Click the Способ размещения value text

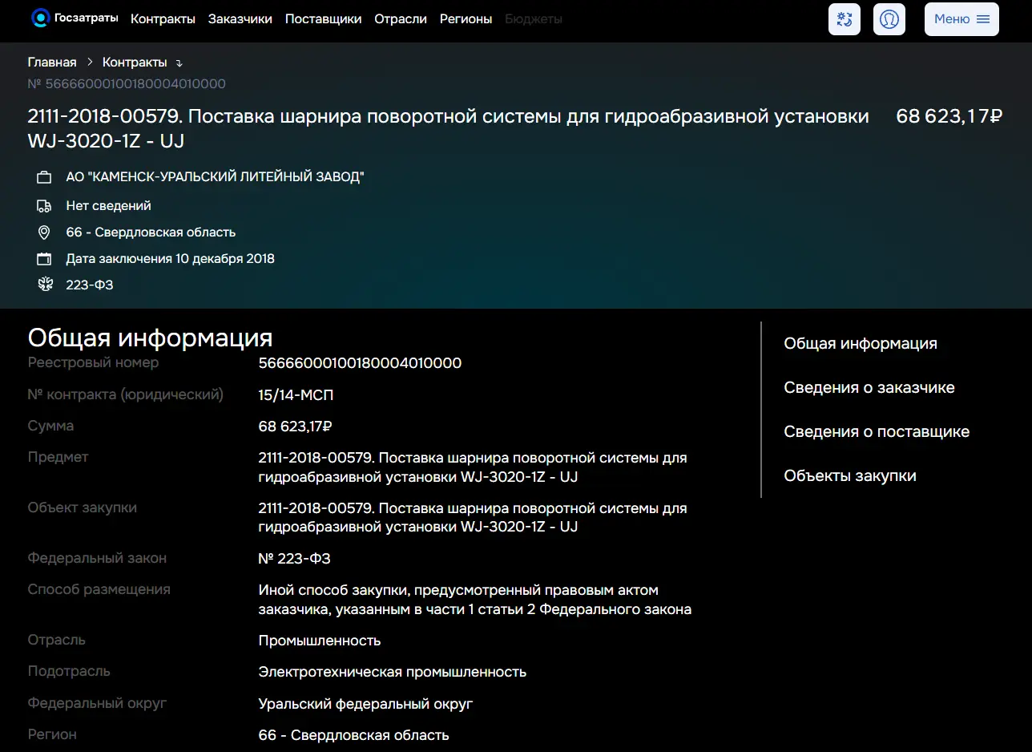click(475, 600)
